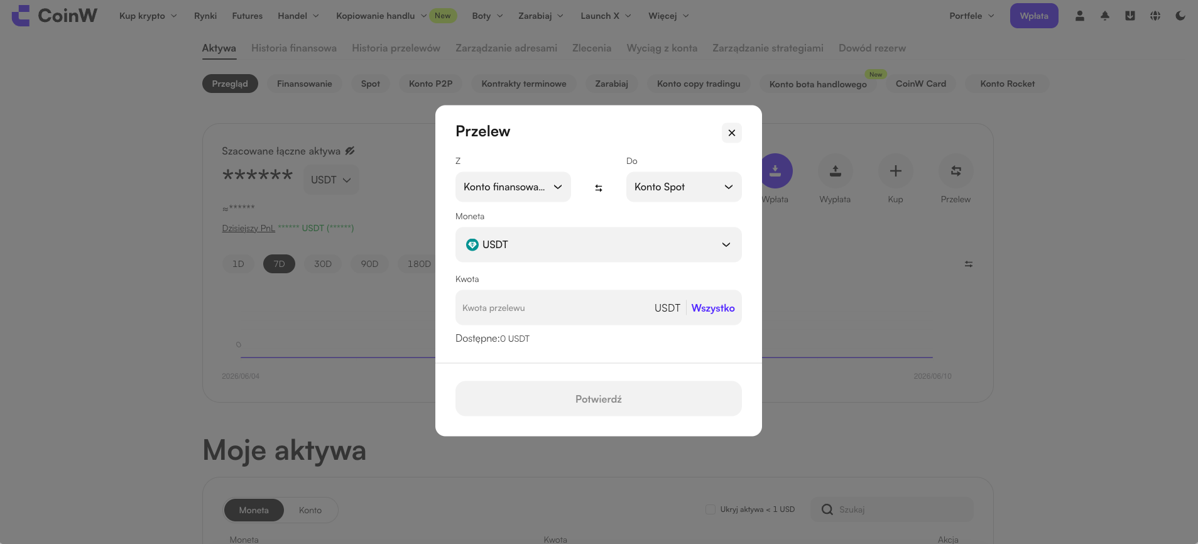Click the Kup plus icon
This screenshot has height=544, width=1198.
coord(896,171)
